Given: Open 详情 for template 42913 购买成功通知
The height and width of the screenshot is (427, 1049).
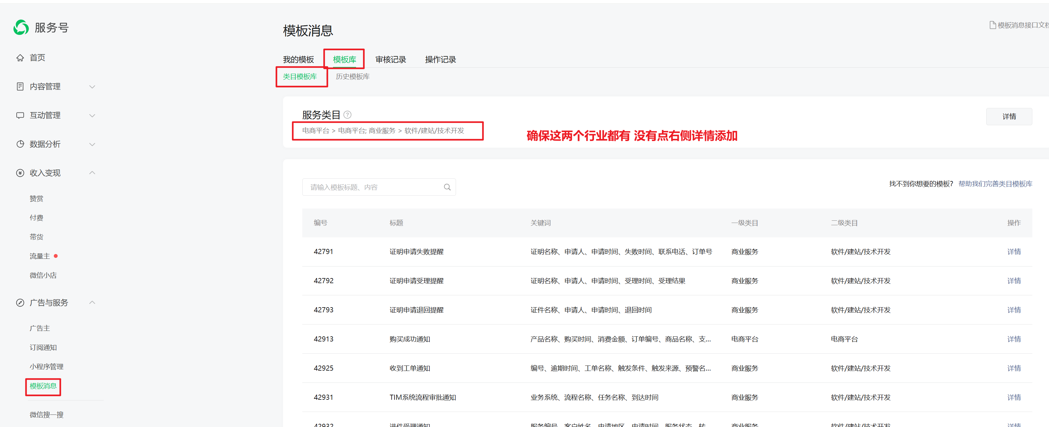Looking at the screenshot, I should [1013, 339].
